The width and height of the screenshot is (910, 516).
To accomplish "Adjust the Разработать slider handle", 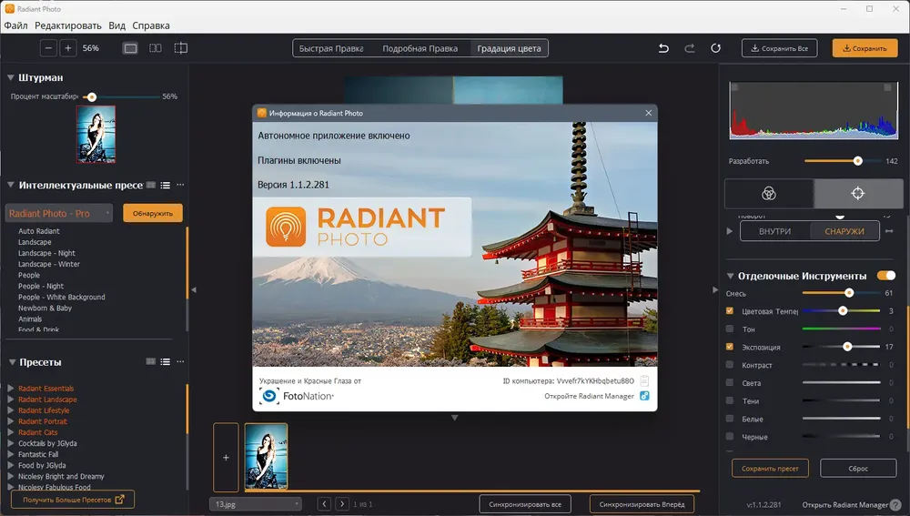I will tap(858, 161).
